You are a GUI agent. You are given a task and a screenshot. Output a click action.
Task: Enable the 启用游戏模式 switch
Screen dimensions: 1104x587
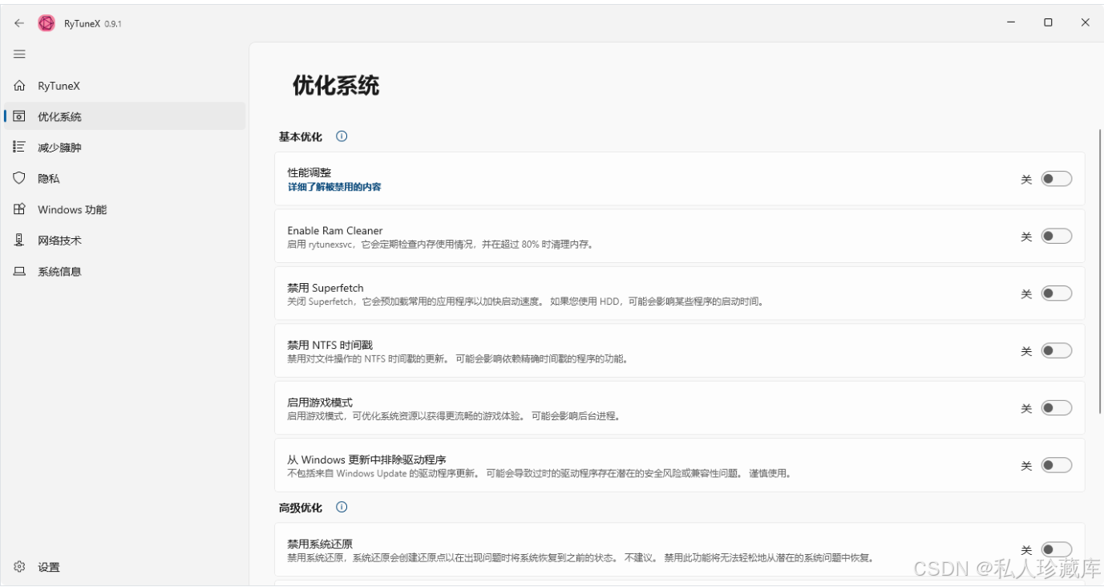click(x=1057, y=408)
